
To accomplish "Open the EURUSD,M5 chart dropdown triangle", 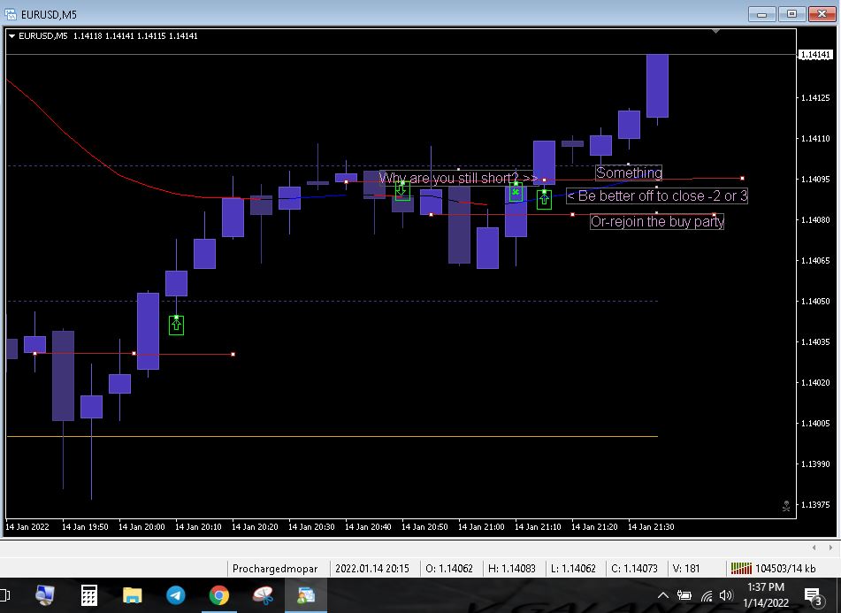I will (x=11, y=36).
